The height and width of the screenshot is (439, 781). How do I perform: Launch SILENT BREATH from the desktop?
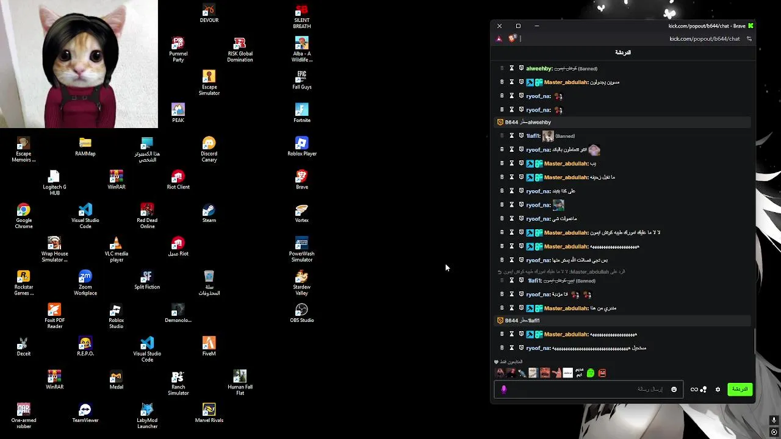click(x=301, y=16)
